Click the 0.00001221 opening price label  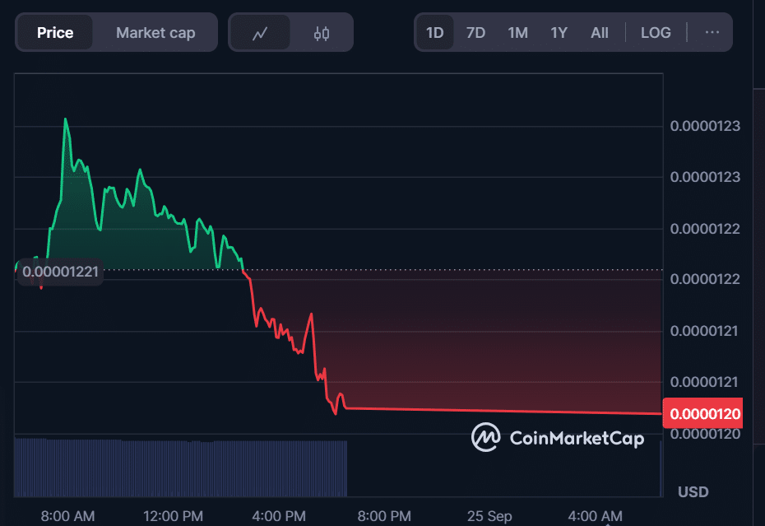[x=60, y=271]
